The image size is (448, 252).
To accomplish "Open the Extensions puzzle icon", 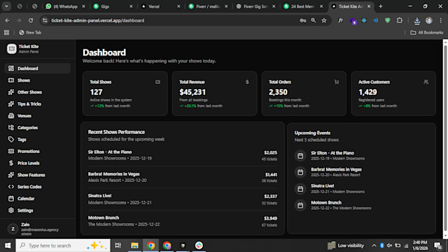I will pyautogui.click(x=399, y=20).
